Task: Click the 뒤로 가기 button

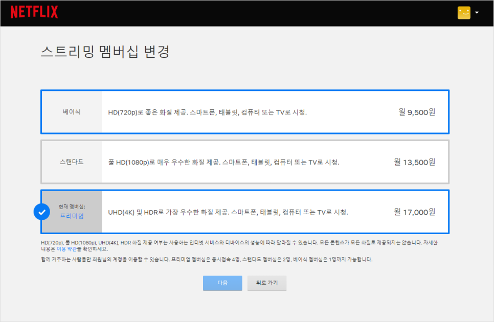Action: point(267,283)
